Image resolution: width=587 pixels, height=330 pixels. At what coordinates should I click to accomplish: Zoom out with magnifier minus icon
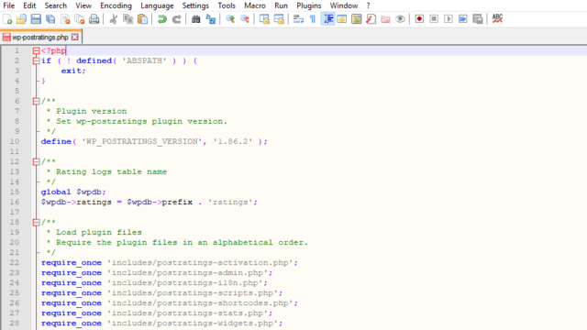click(245, 19)
